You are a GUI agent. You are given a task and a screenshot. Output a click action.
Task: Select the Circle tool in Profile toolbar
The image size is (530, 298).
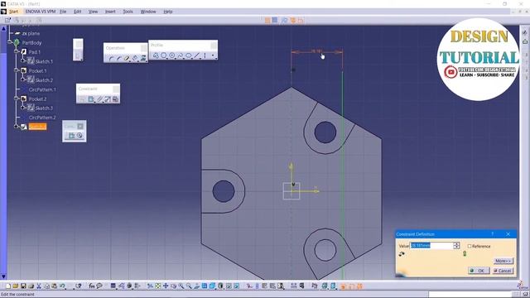coord(172,55)
